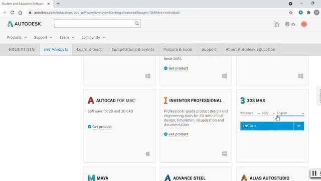The image size is (321, 181).
Task: Click the AutoCAD for Mac logo icon
Action: point(91,101)
